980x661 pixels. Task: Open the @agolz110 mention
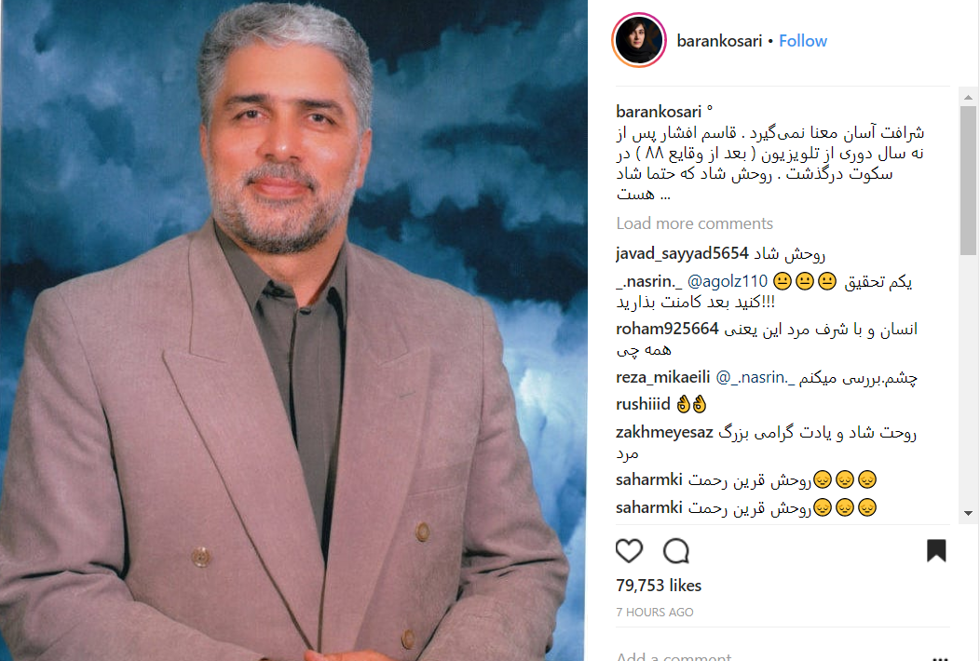pyautogui.click(x=728, y=282)
